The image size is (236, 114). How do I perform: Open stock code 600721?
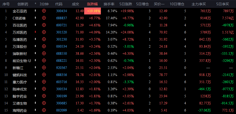[62, 25]
